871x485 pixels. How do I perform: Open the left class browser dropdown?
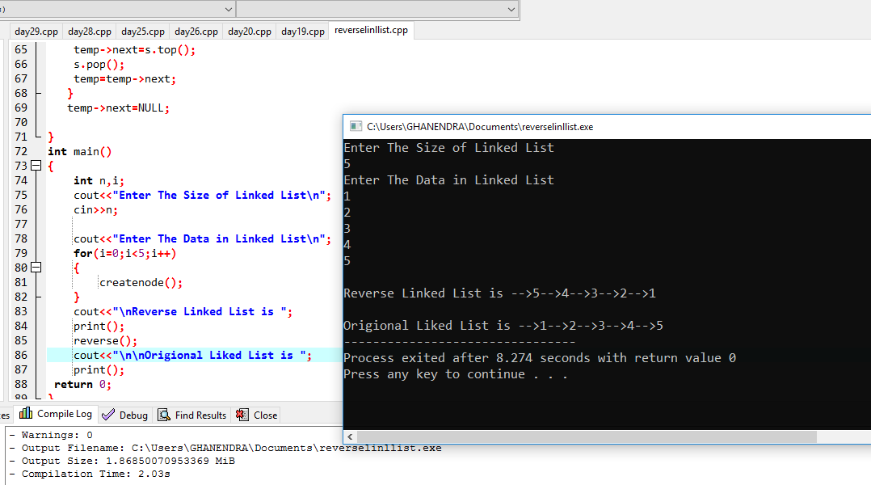tap(229, 8)
